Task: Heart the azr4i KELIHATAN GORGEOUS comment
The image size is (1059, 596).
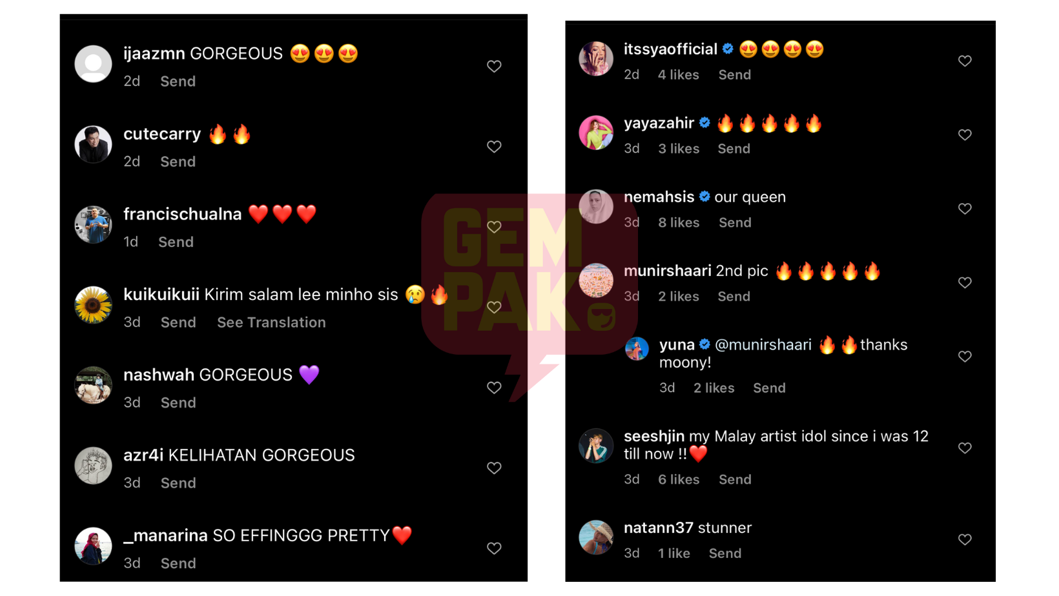Action: tap(494, 468)
